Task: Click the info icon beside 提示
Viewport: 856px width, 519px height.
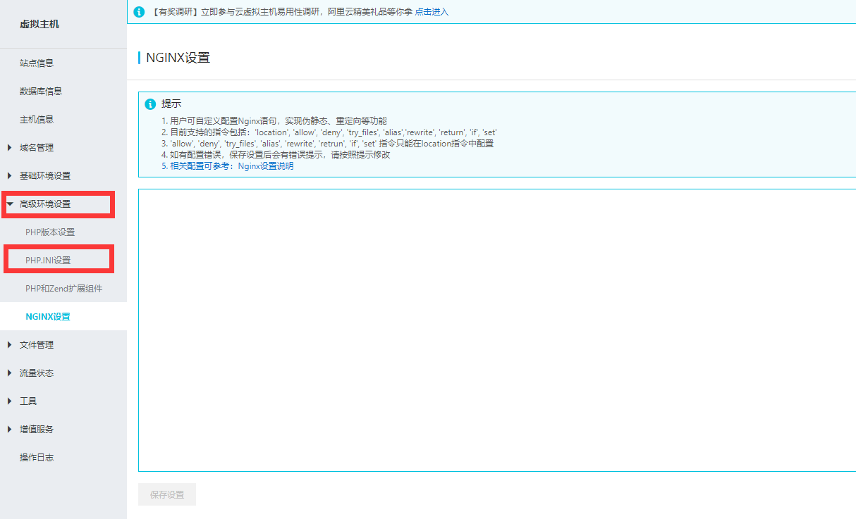Action: (x=150, y=104)
